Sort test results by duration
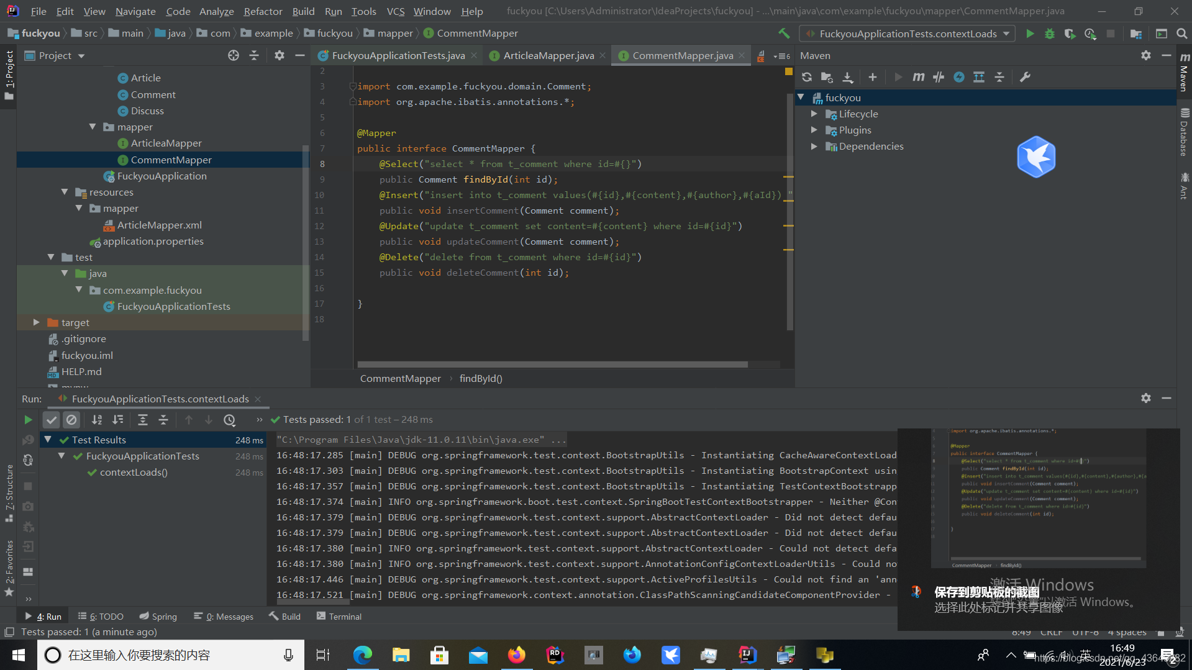 pos(118,420)
